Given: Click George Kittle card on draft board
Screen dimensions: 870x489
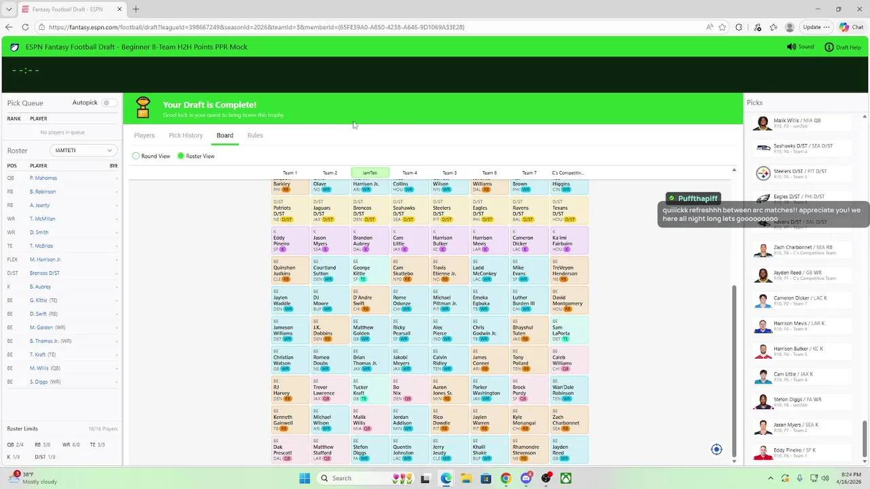Looking at the screenshot, I should [370, 270].
